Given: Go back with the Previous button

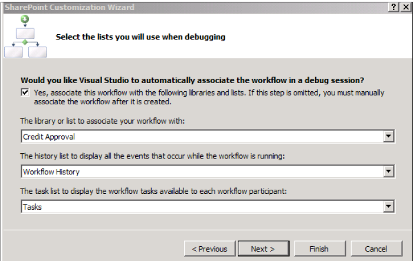Looking at the screenshot, I should point(209,249).
